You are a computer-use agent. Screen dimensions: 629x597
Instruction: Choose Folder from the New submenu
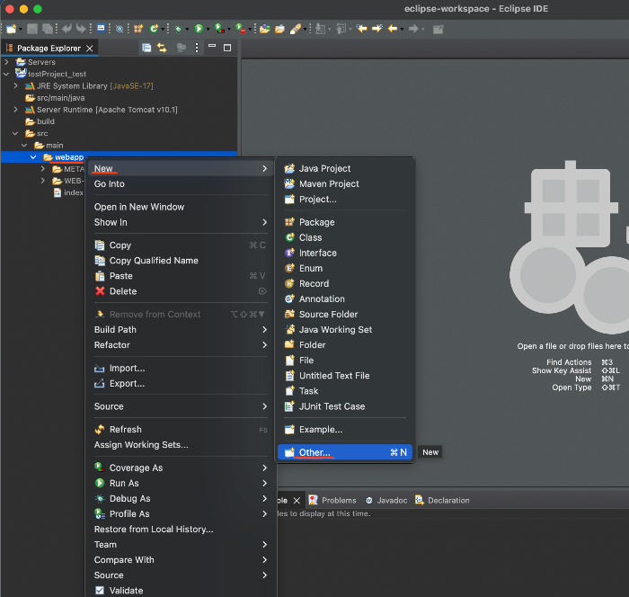tap(345, 344)
